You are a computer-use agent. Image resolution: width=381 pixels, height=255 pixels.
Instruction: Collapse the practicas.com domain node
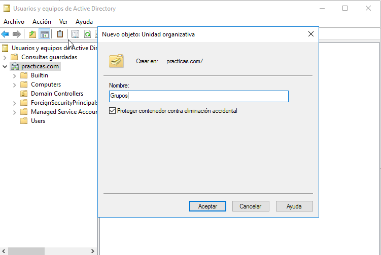(5, 66)
